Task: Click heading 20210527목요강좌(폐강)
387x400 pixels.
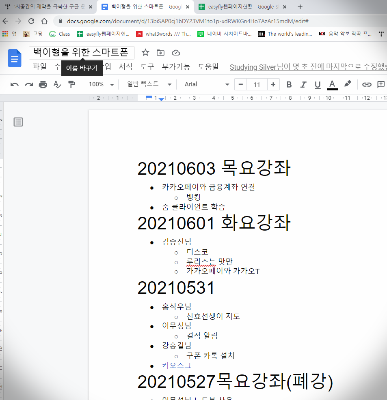Action: (x=236, y=381)
